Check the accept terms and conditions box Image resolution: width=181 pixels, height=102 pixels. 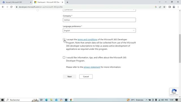64,39
